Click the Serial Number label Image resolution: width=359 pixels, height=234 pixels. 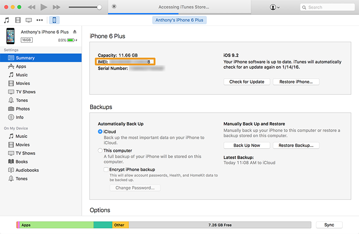[x=113, y=68]
